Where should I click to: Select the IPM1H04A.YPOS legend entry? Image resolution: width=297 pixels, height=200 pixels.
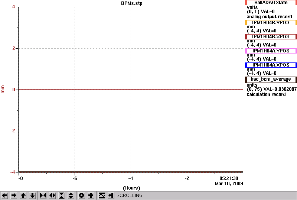271,51
